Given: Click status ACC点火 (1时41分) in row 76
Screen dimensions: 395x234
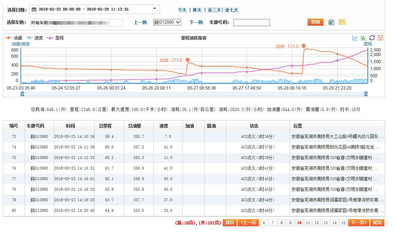Looking at the screenshot, I should (x=258, y=168).
